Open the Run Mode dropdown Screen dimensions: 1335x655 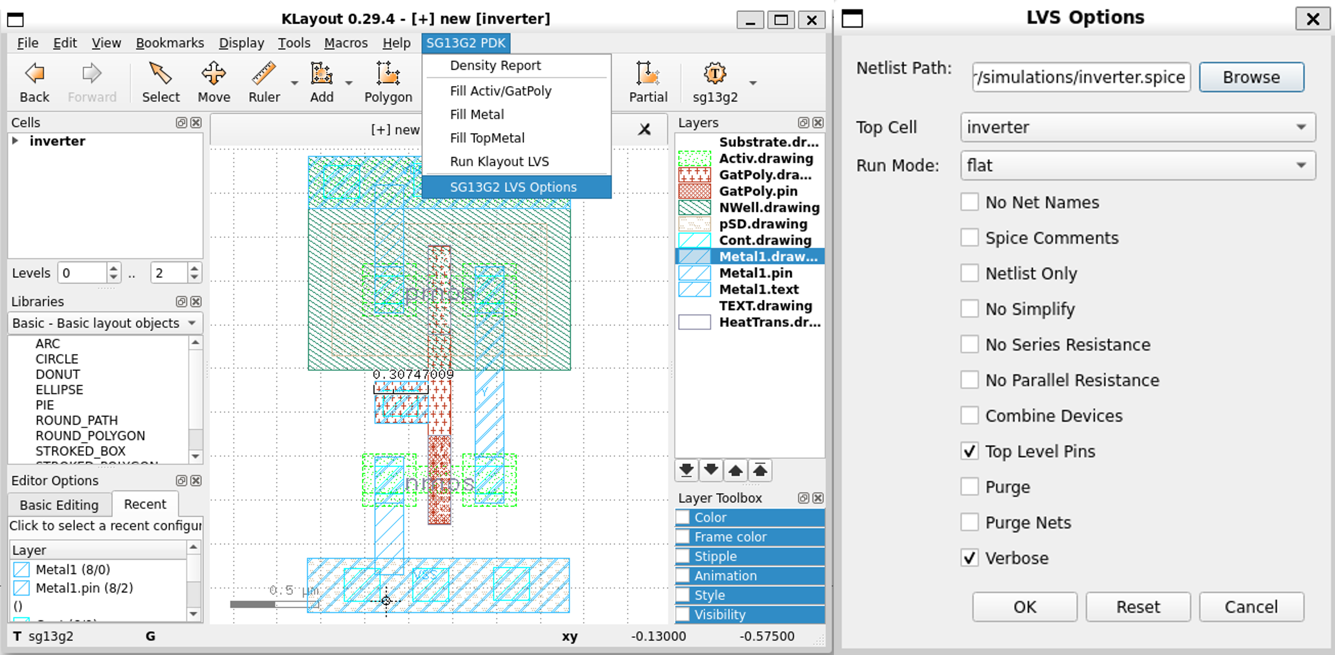[1138, 165]
